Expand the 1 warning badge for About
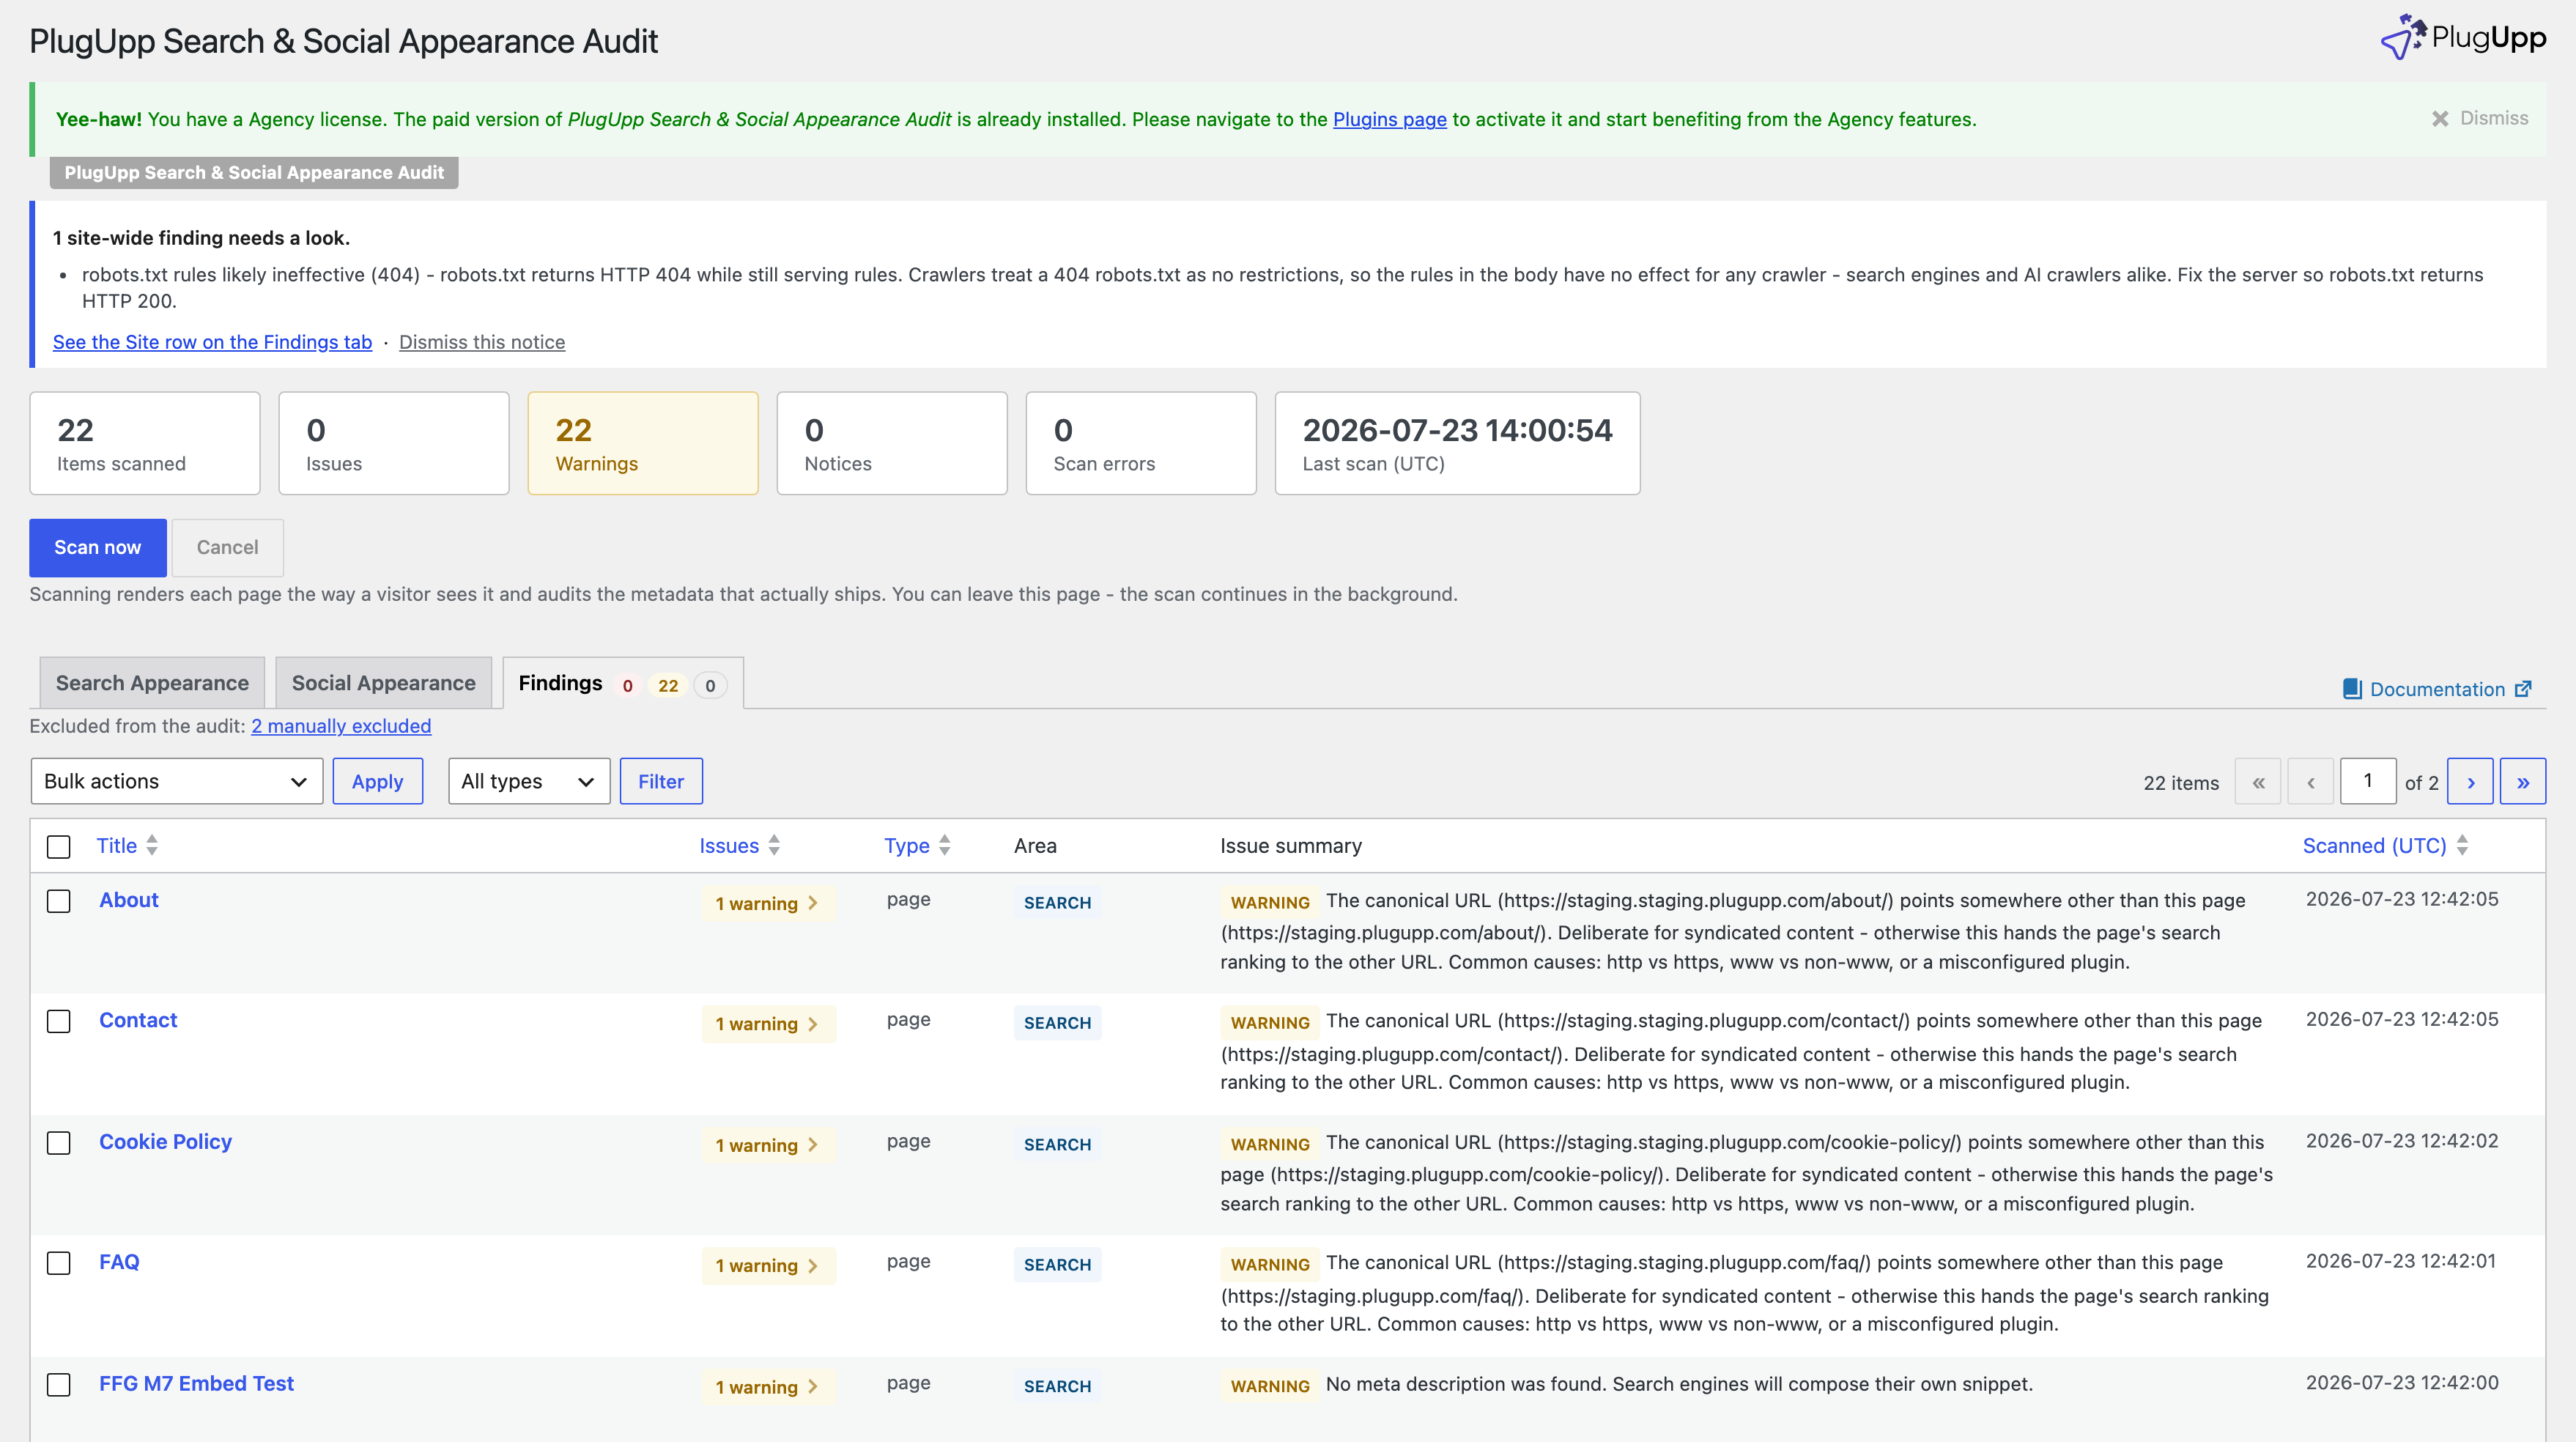Image resolution: width=2576 pixels, height=1442 pixels. pos(768,903)
